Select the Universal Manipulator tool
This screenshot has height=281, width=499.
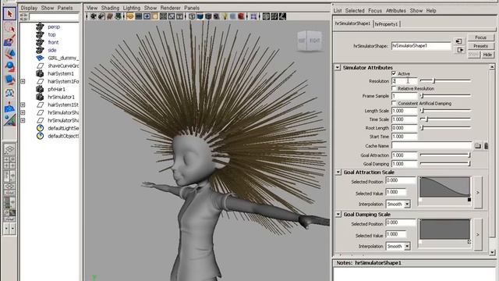coord(9,93)
